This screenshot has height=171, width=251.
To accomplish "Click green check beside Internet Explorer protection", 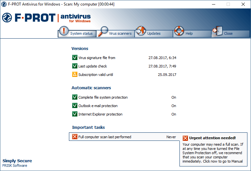I will [75, 114].
